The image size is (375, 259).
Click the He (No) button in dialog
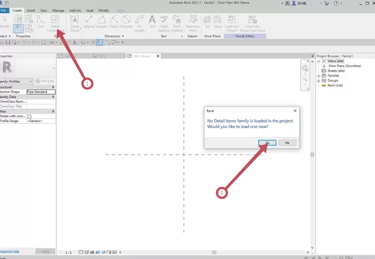click(x=287, y=142)
